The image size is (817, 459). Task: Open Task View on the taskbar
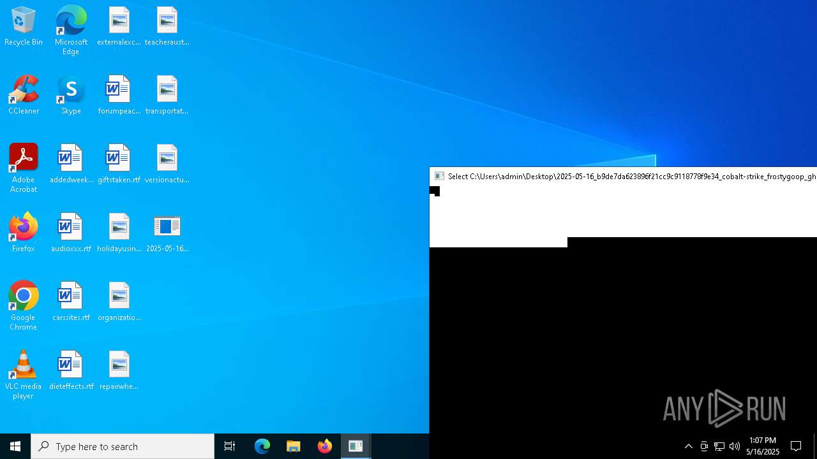coord(230,446)
